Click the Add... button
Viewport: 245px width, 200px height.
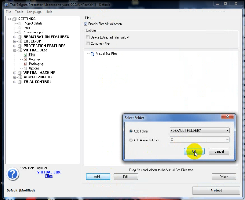coord(98,177)
